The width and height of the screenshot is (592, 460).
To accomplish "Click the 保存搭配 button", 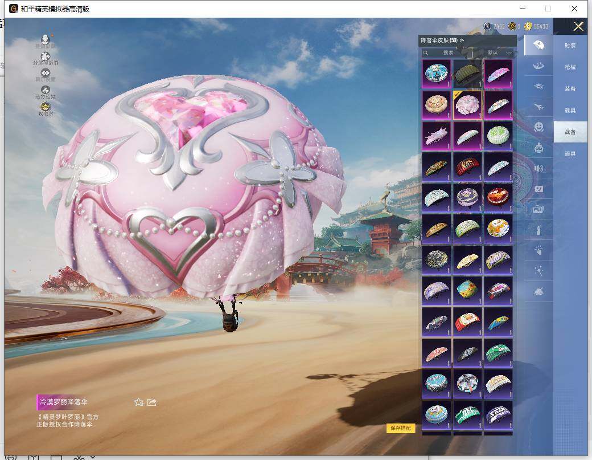I will [401, 428].
